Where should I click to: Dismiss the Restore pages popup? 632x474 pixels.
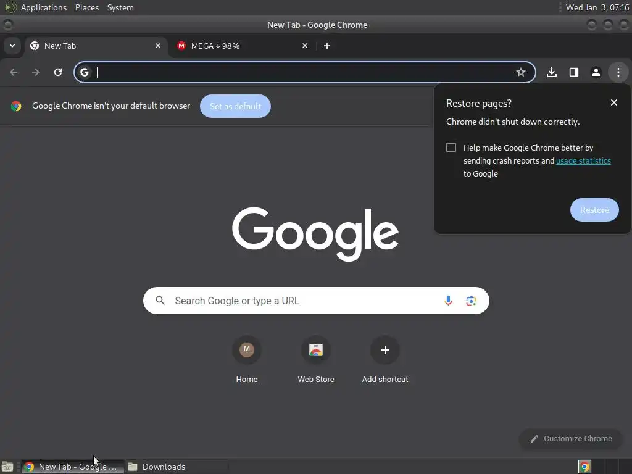click(x=614, y=103)
